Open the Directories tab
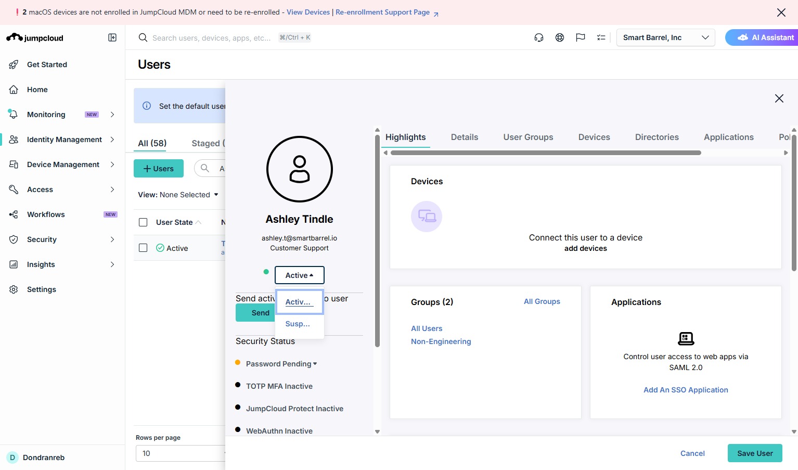 (657, 137)
